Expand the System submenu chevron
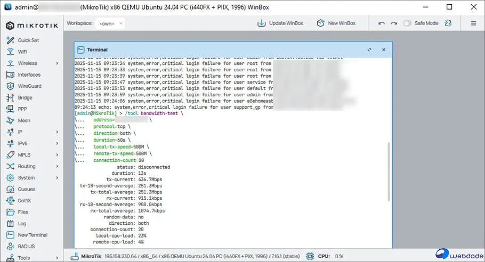This screenshot has width=485, height=262. point(57,178)
